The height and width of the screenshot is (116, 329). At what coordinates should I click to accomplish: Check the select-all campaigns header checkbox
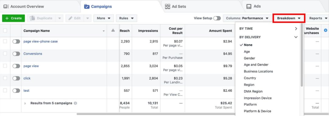5,31
